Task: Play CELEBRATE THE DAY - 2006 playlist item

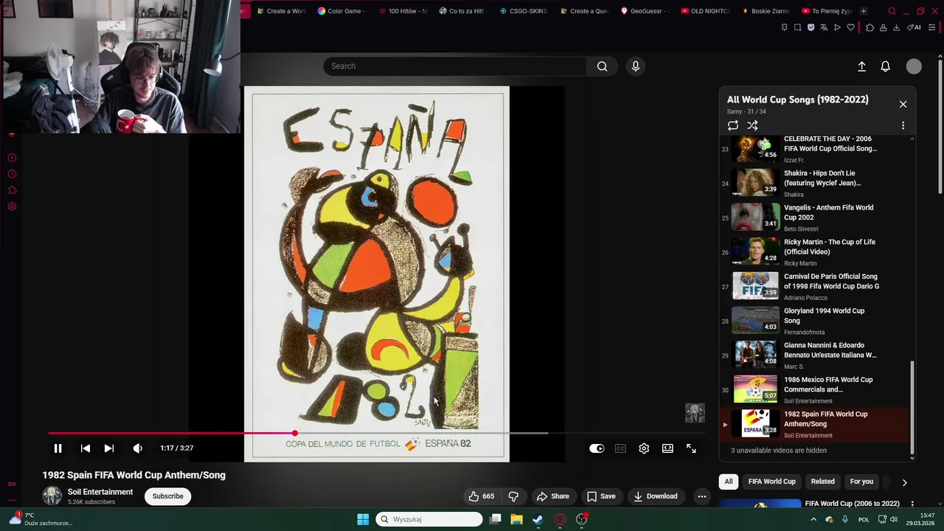Action: coord(814,149)
